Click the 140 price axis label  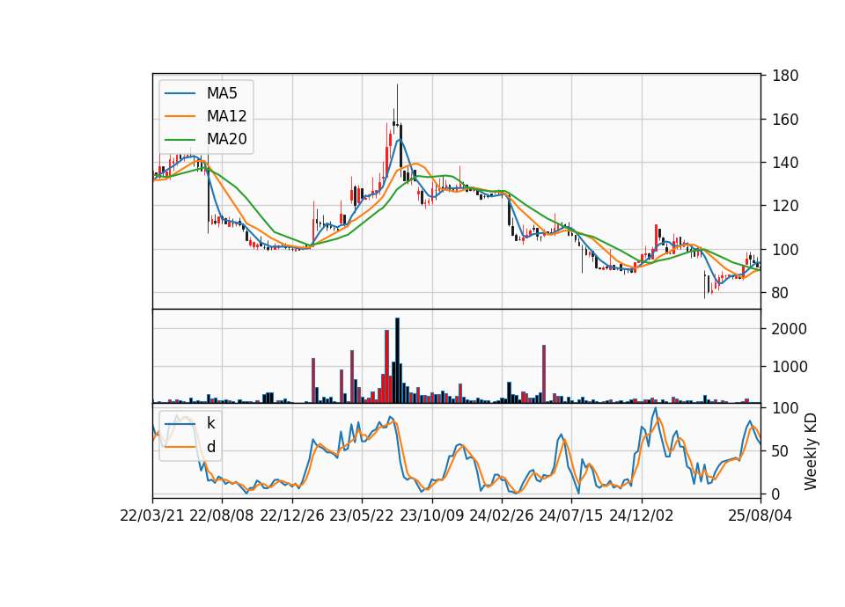click(784, 163)
